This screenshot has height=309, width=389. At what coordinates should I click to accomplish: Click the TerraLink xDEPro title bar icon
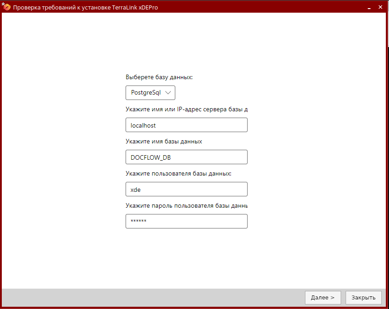[6, 7]
